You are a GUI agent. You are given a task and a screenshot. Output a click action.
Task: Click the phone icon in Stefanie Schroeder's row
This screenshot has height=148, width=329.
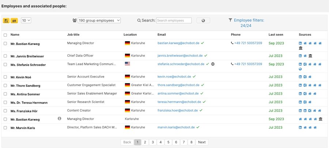click(x=232, y=64)
